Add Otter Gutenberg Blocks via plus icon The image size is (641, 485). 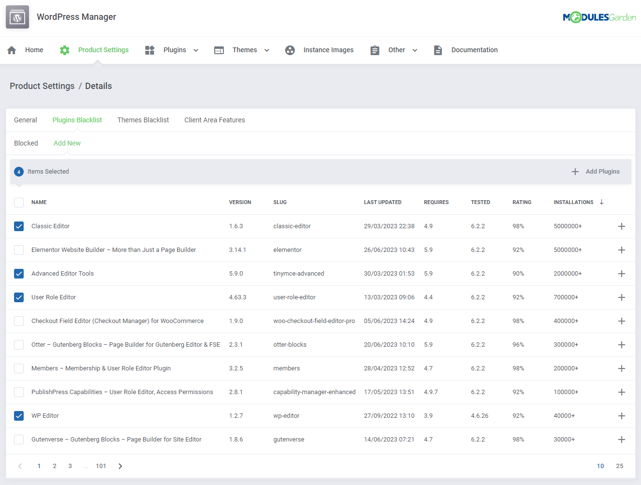622,345
